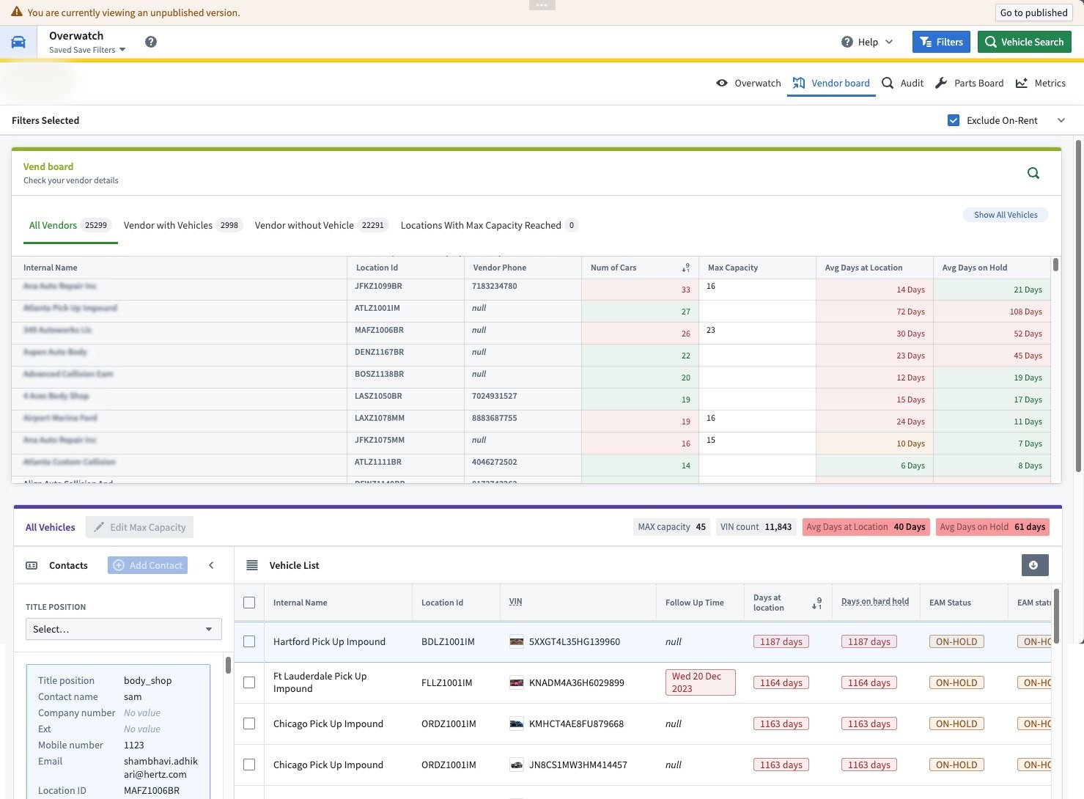The height and width of the screenshot is (799, 1084).
Task: Toggle the Exclude On-Rent checkbox
Action: coord(954,120)
